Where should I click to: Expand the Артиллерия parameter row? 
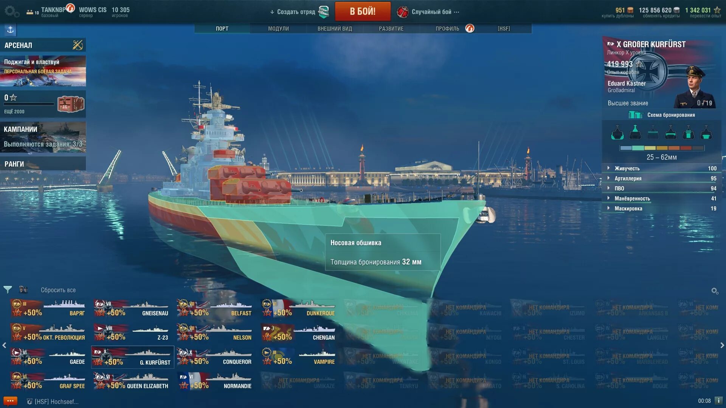point(662,178)
